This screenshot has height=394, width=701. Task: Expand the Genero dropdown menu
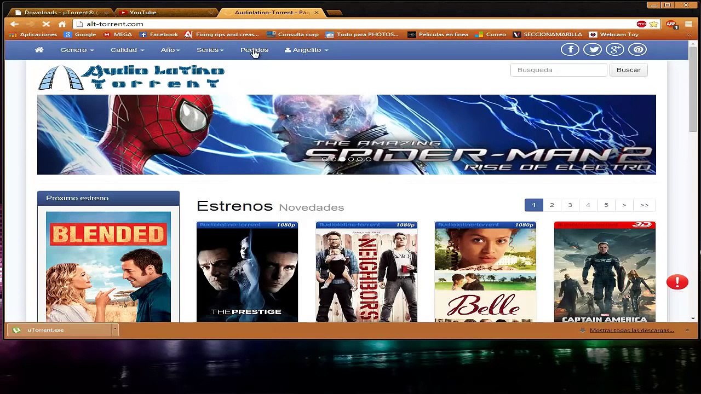coord(77,50)
